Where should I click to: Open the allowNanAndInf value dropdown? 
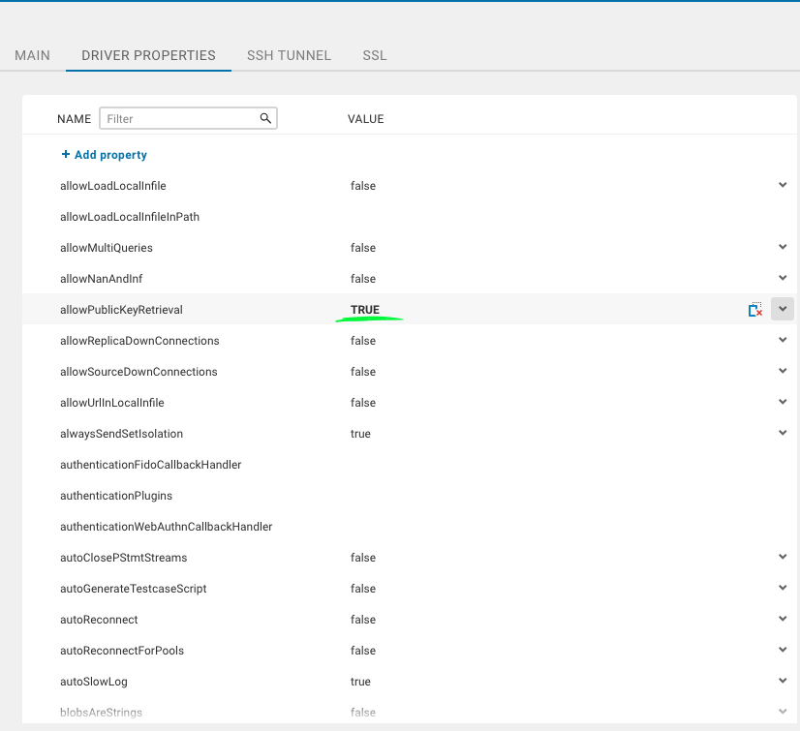tap(783, 277)
